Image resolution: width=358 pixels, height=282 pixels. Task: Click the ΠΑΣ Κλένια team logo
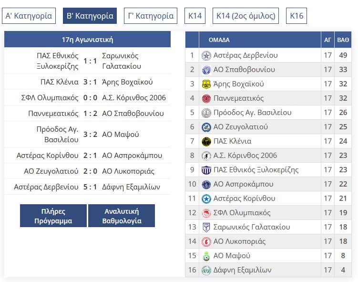[206, 141]
